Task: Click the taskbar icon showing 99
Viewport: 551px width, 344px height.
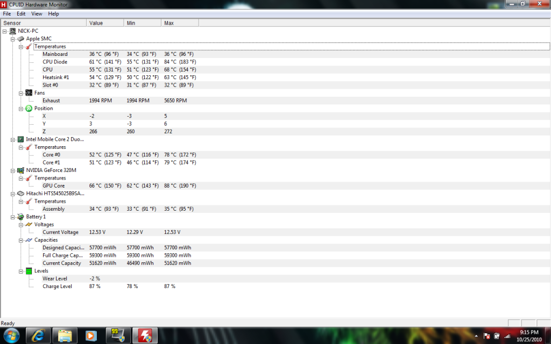Action: click(118, 336)
